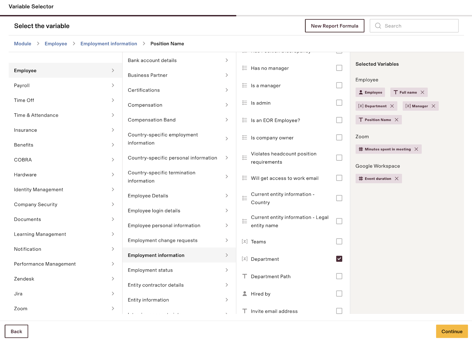
Task: Click list icon beside Will get access to work email
Action: coord(245,178)
